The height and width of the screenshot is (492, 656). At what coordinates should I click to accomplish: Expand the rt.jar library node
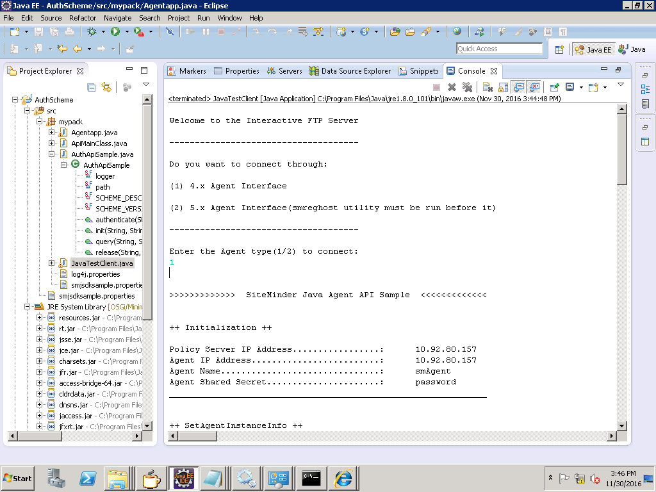tap(39, 328)
